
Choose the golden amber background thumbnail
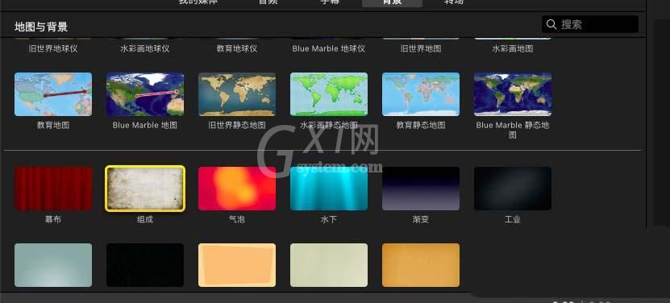[x=421, y=265]
